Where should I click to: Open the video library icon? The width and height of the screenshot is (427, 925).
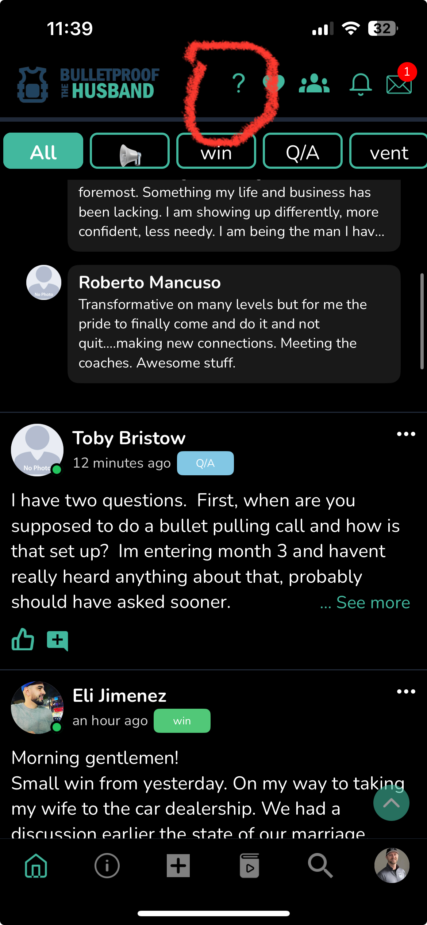point(249,865)
